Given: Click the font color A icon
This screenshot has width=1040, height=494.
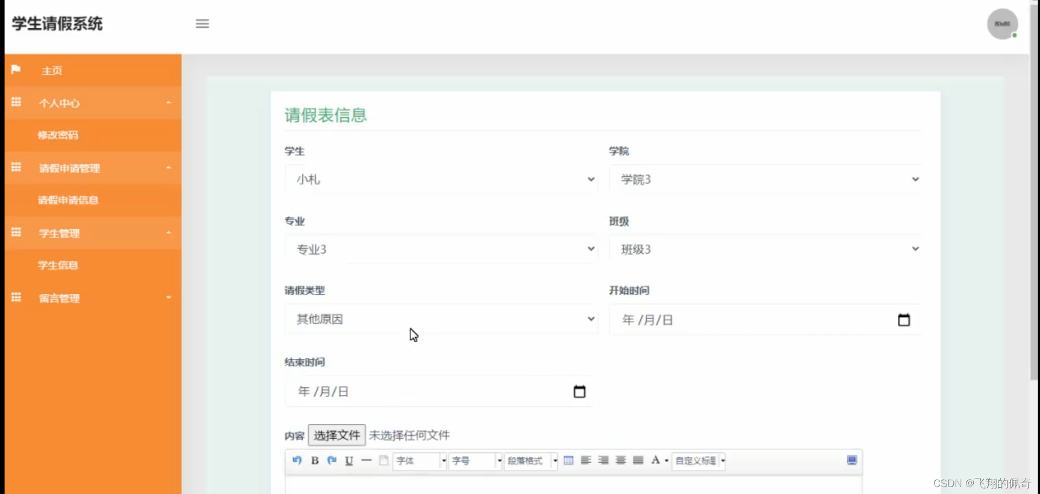Looking at the screenshot, I should tap(656, 460).
